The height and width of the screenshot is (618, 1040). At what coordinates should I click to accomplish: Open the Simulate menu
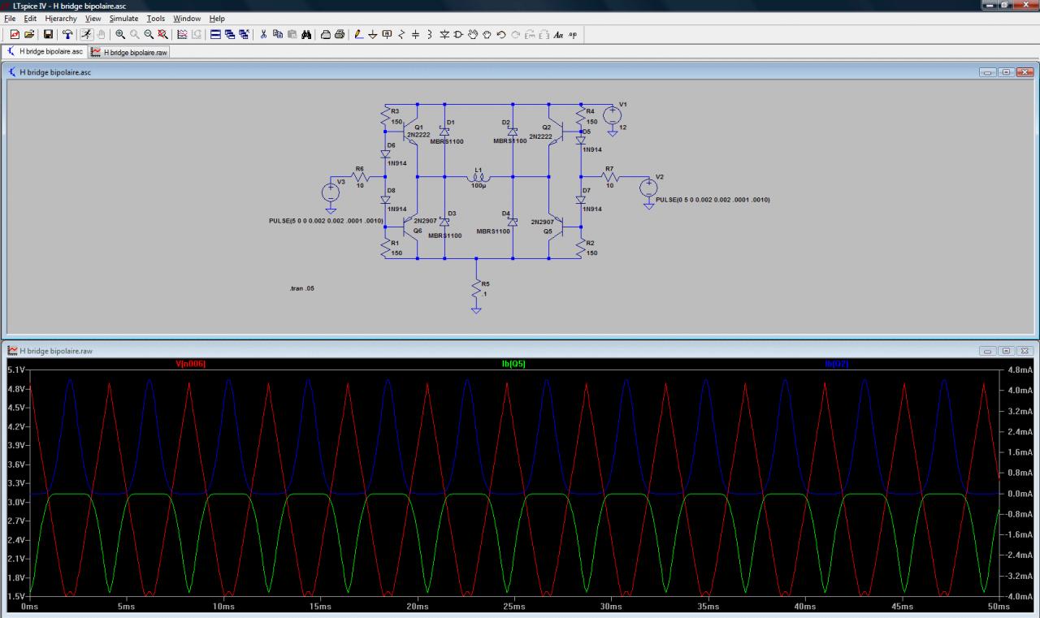[x=123, y=18]
